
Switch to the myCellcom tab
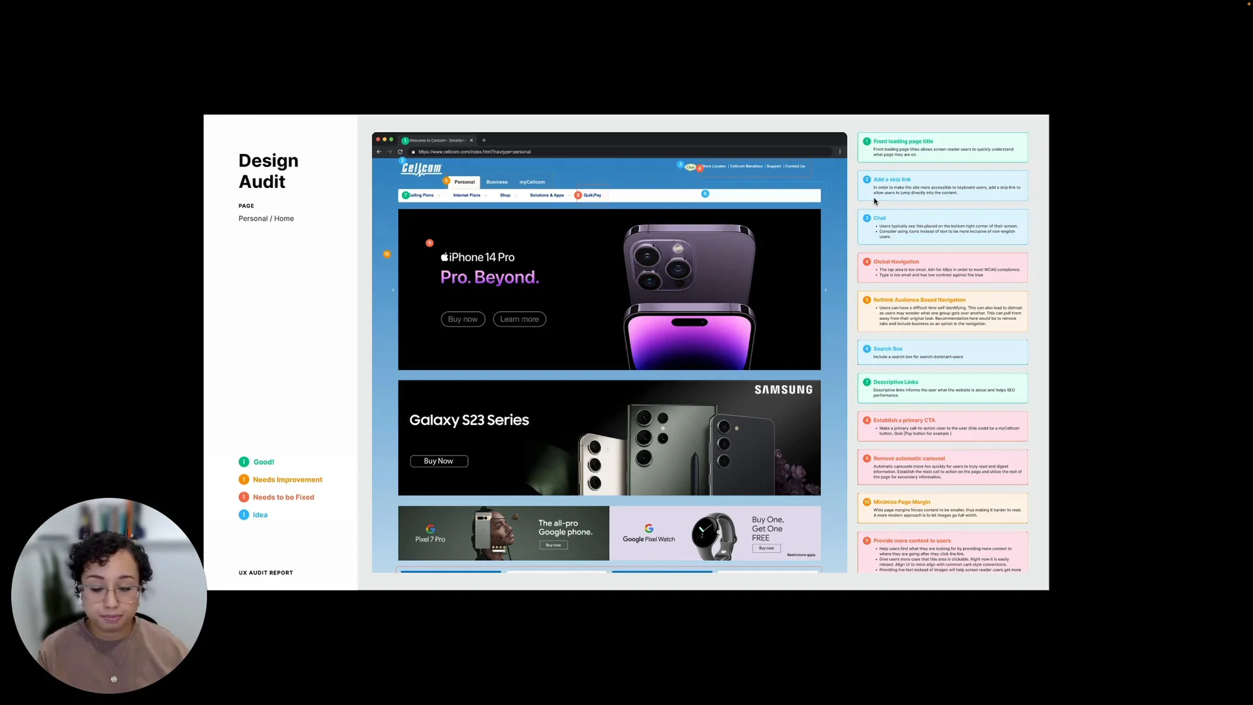tap(532, 182)
